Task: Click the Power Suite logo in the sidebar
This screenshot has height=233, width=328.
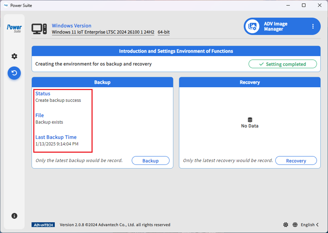Action: 14,29
